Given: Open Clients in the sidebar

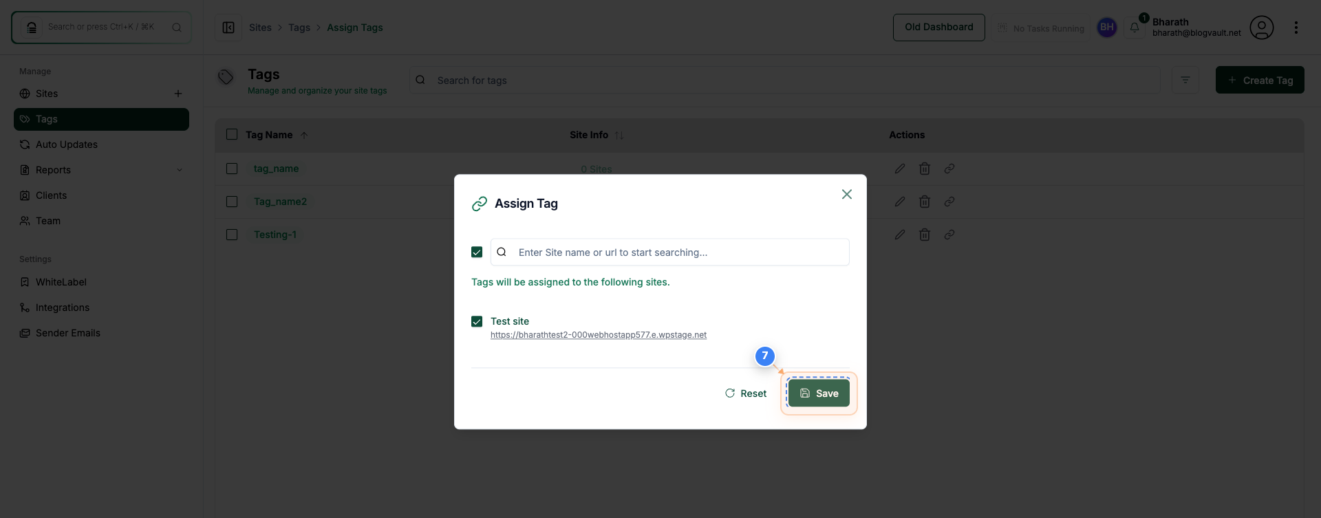Looking at the screenshot, I should coord(101,195).
